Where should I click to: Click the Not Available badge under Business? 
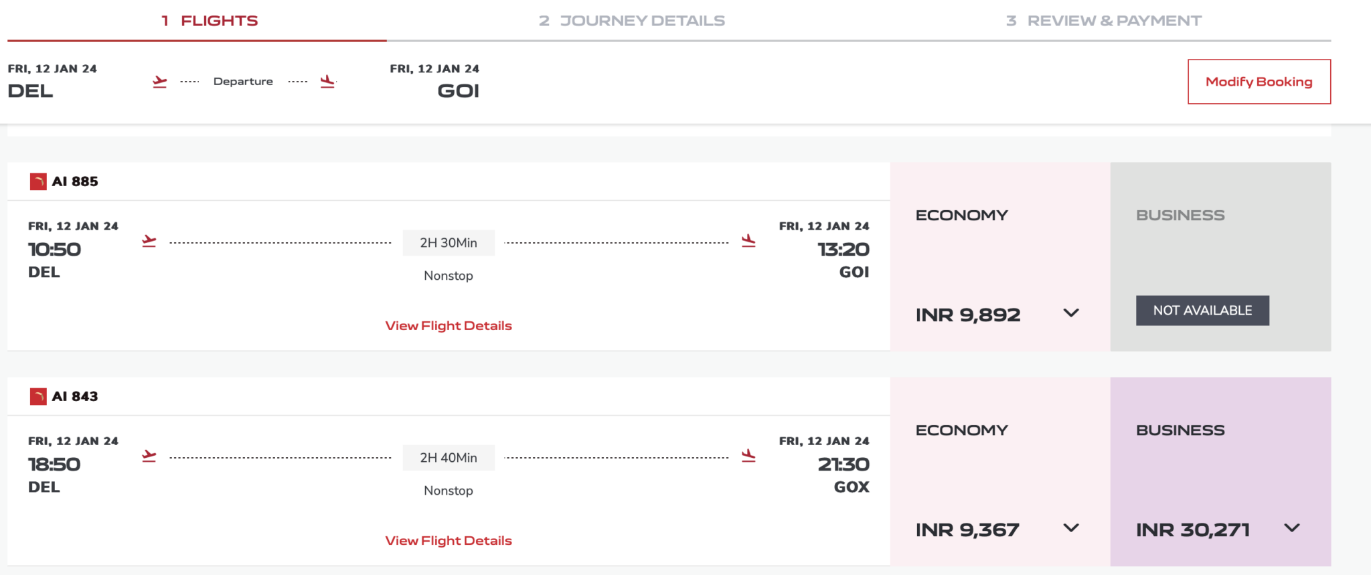1202,310
